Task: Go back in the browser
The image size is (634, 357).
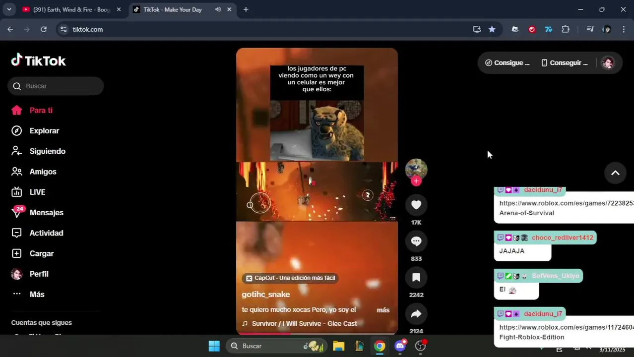Action: 10,29
